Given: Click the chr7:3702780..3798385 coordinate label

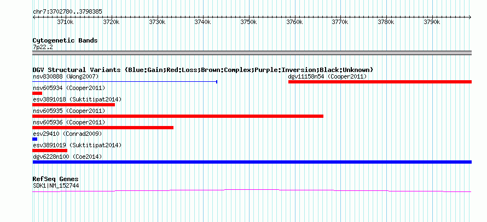Looking at the screenshot, I should (x=67, y=12).
